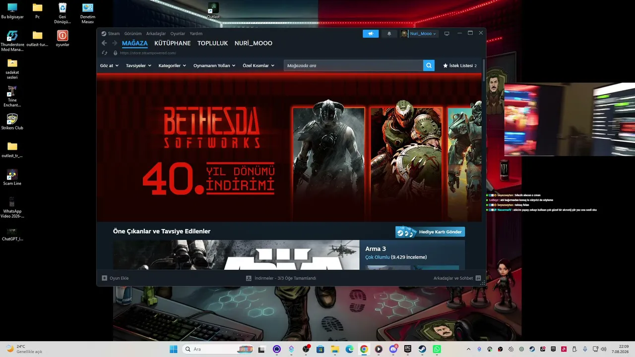Click the Arma 3 title
The image size is (635, 357).
pyautogui.click(x=376, y=249)
